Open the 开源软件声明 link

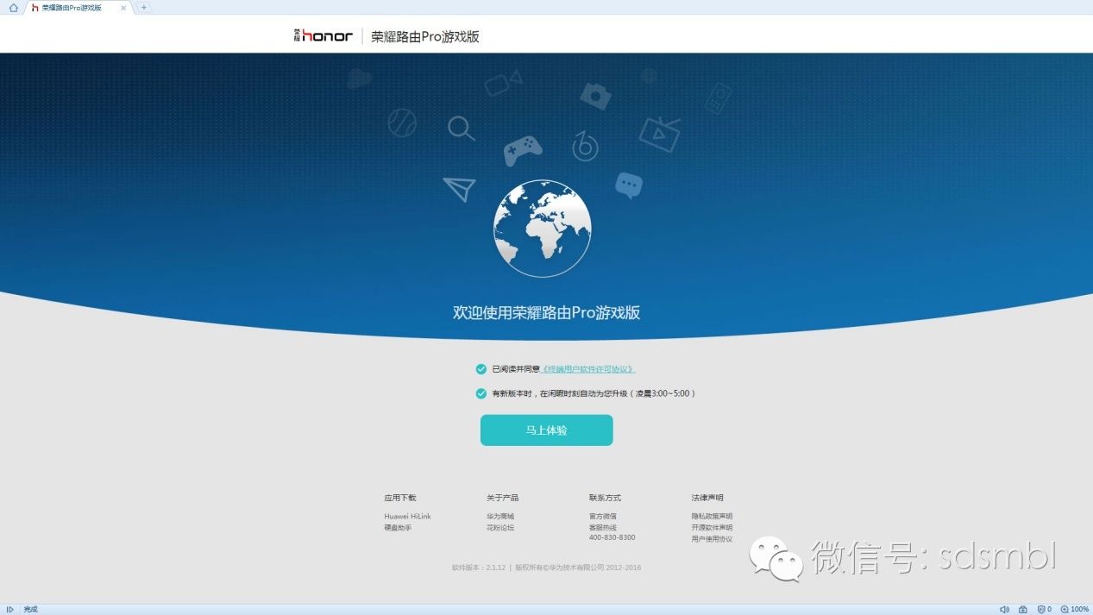click(x=712, y=527)
